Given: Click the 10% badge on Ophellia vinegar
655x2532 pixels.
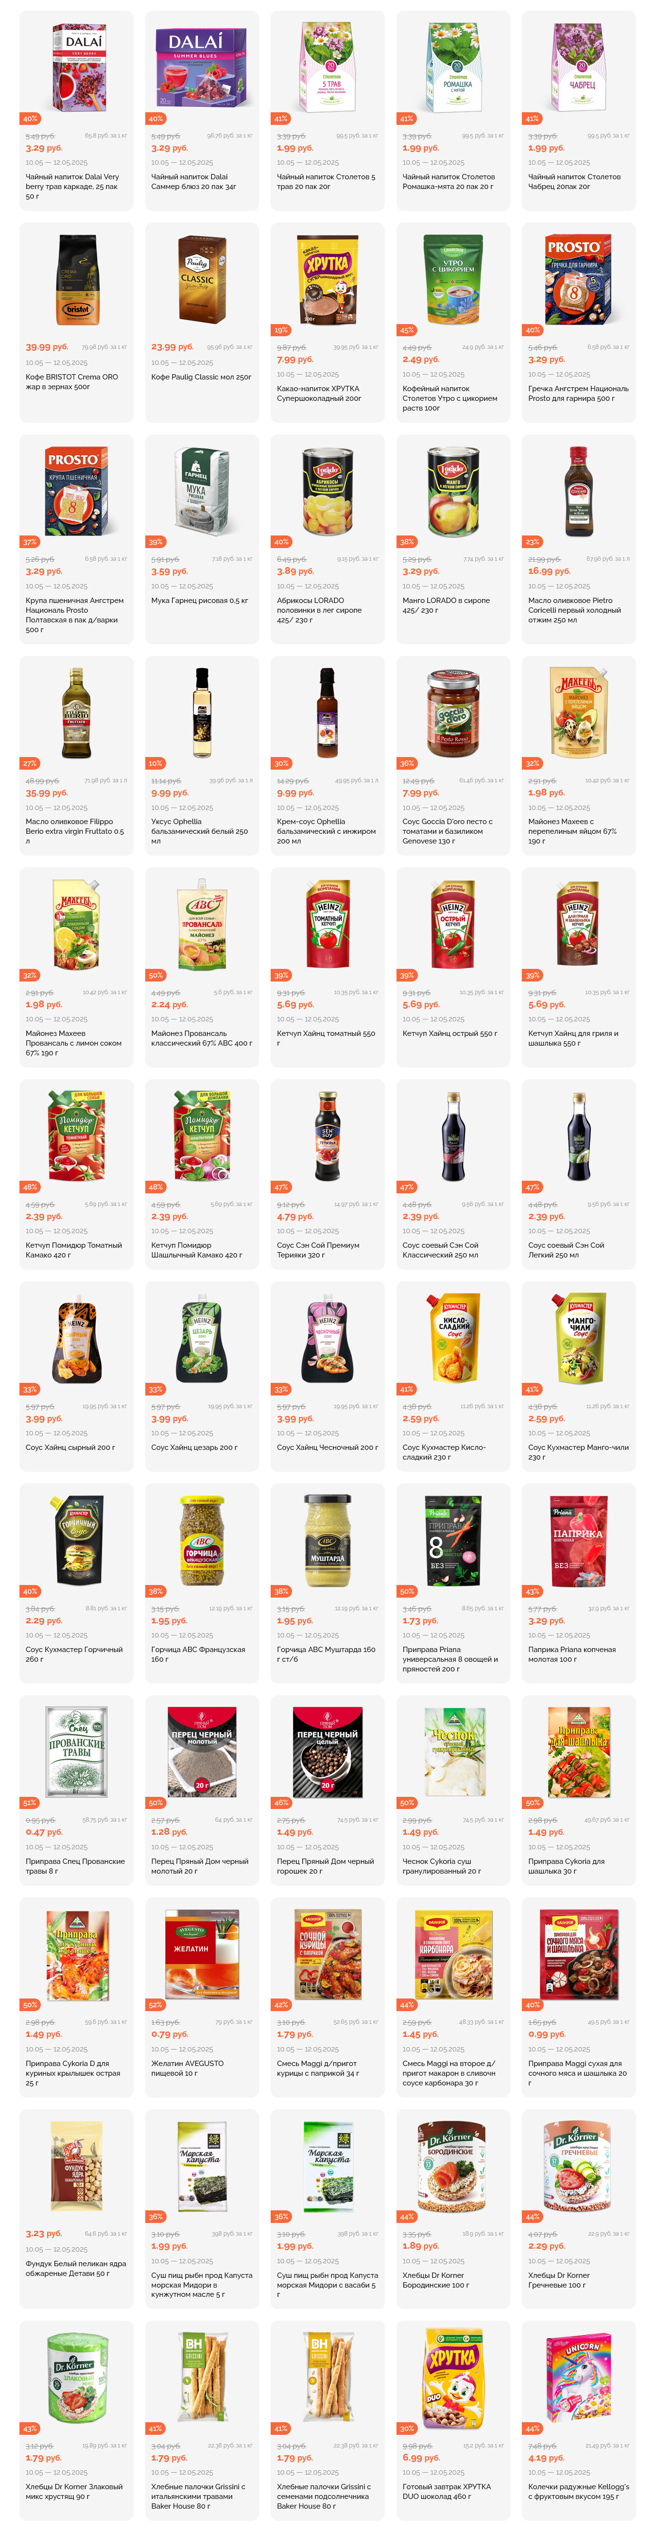Looking at the screenshot, I should click(x=155, y=763).
